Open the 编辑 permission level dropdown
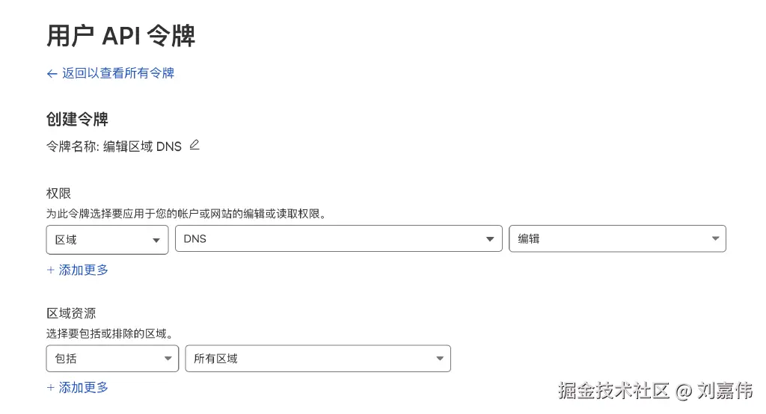The height and width of the screenshot is (414, 766). [x=617, y=239]
